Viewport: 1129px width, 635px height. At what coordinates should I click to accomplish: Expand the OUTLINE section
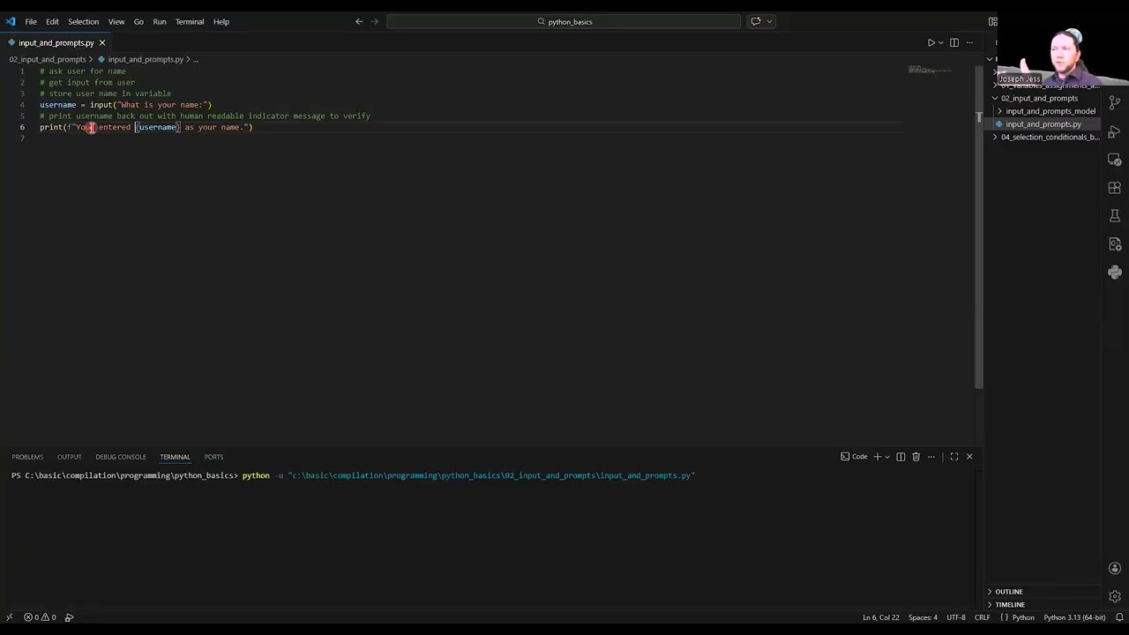coord(1008,592)
